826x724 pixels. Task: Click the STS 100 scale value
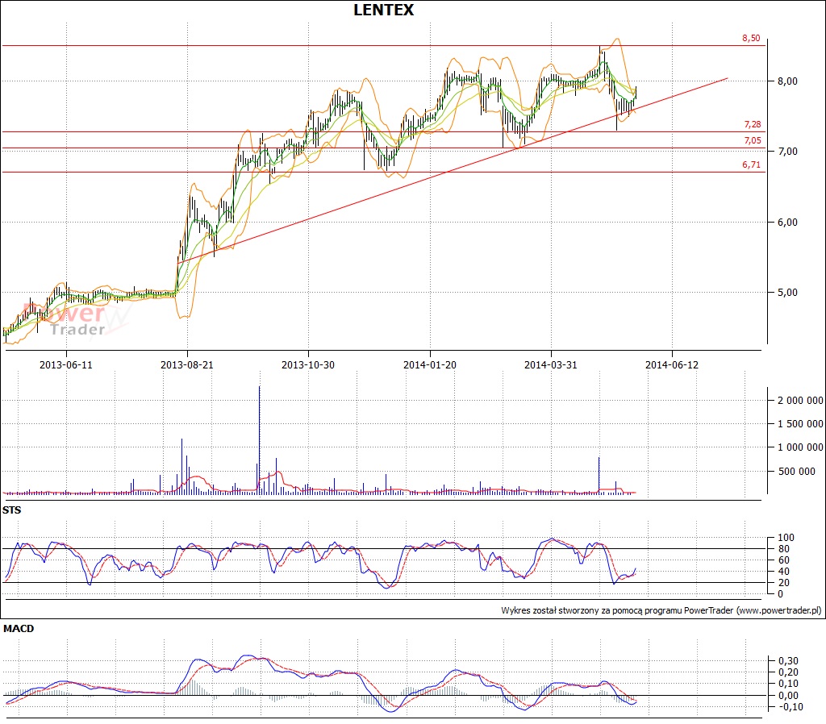point(786,538)
